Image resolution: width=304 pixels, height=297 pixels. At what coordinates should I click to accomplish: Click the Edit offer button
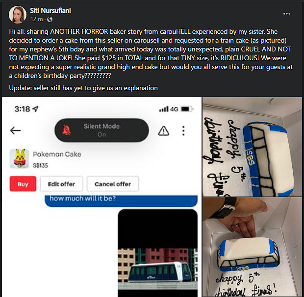61,184
